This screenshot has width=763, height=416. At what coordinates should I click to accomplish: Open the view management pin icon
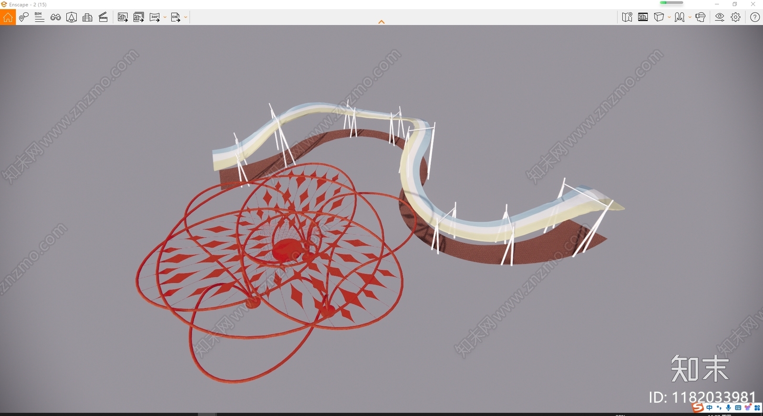pos(23,18)
